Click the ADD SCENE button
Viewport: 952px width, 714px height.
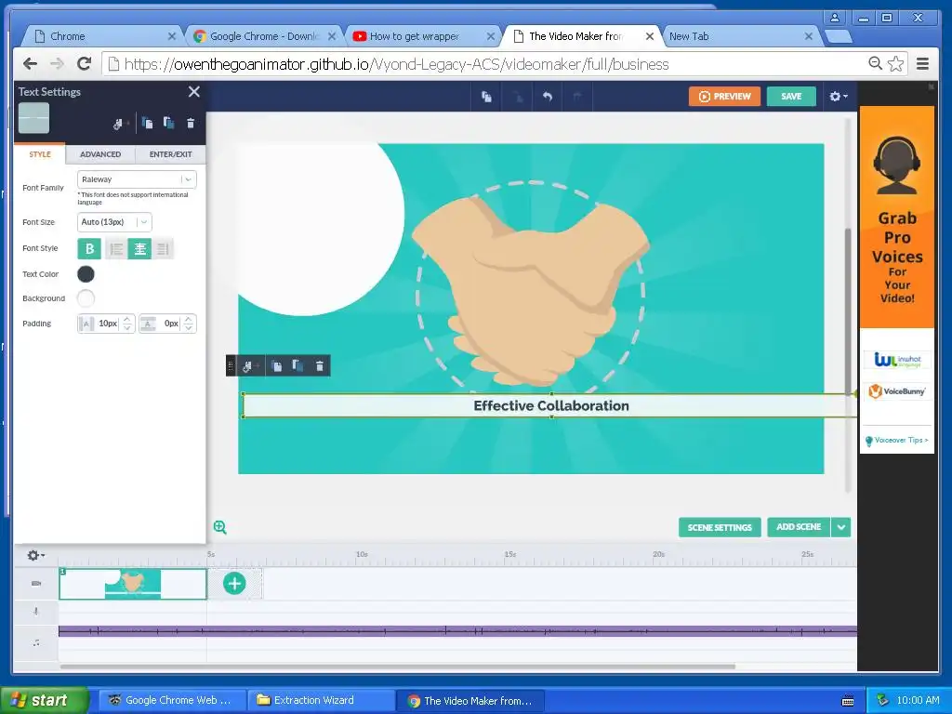tap(799, 527)
